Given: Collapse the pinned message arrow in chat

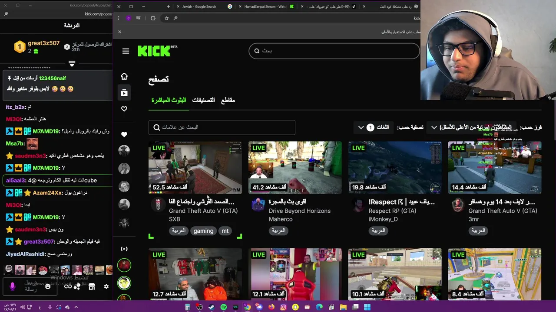Looking at the screenshot, I should 72,64.
